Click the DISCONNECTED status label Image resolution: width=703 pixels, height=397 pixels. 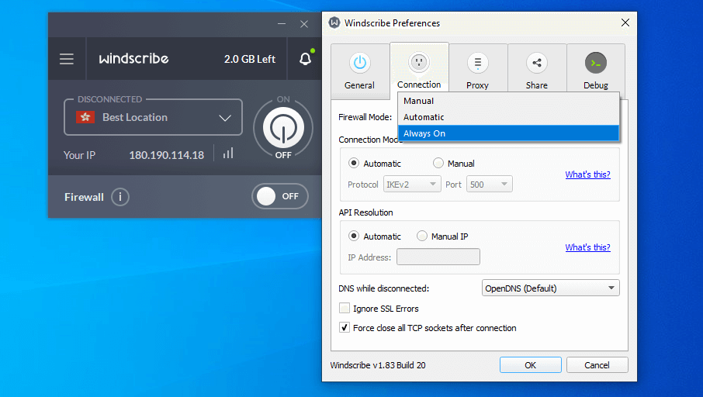(x=110, y=99)
